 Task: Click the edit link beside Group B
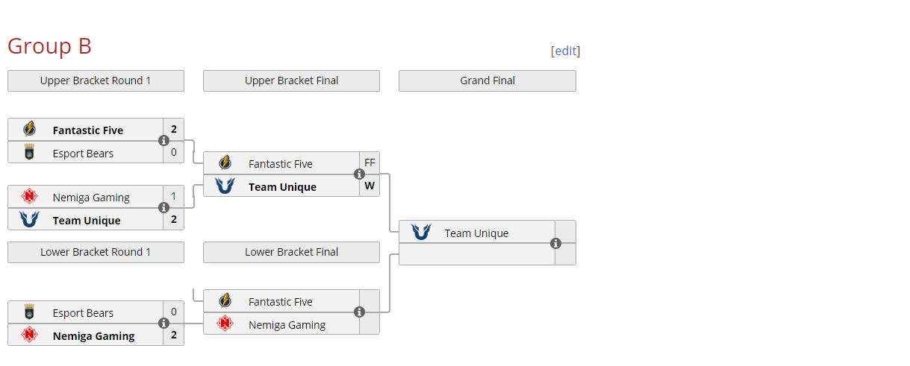click(565, 51)
